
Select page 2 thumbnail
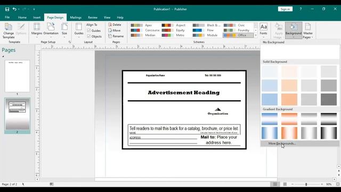click(18, 114)
